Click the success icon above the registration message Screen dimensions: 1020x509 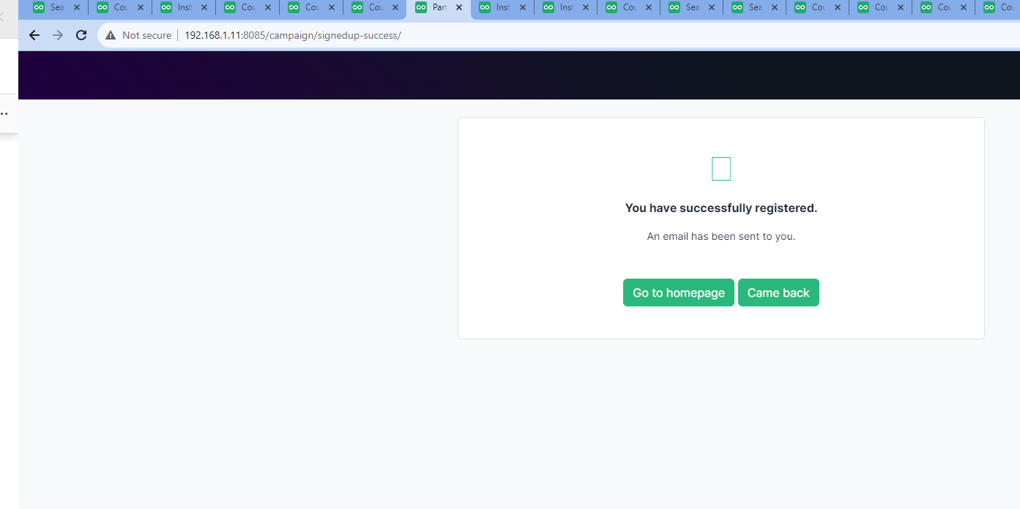click(721, 169)
